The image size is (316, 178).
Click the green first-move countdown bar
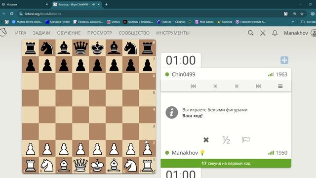coord(226,163)
